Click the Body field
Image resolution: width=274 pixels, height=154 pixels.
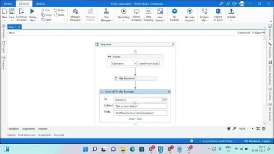pos(140,113)
